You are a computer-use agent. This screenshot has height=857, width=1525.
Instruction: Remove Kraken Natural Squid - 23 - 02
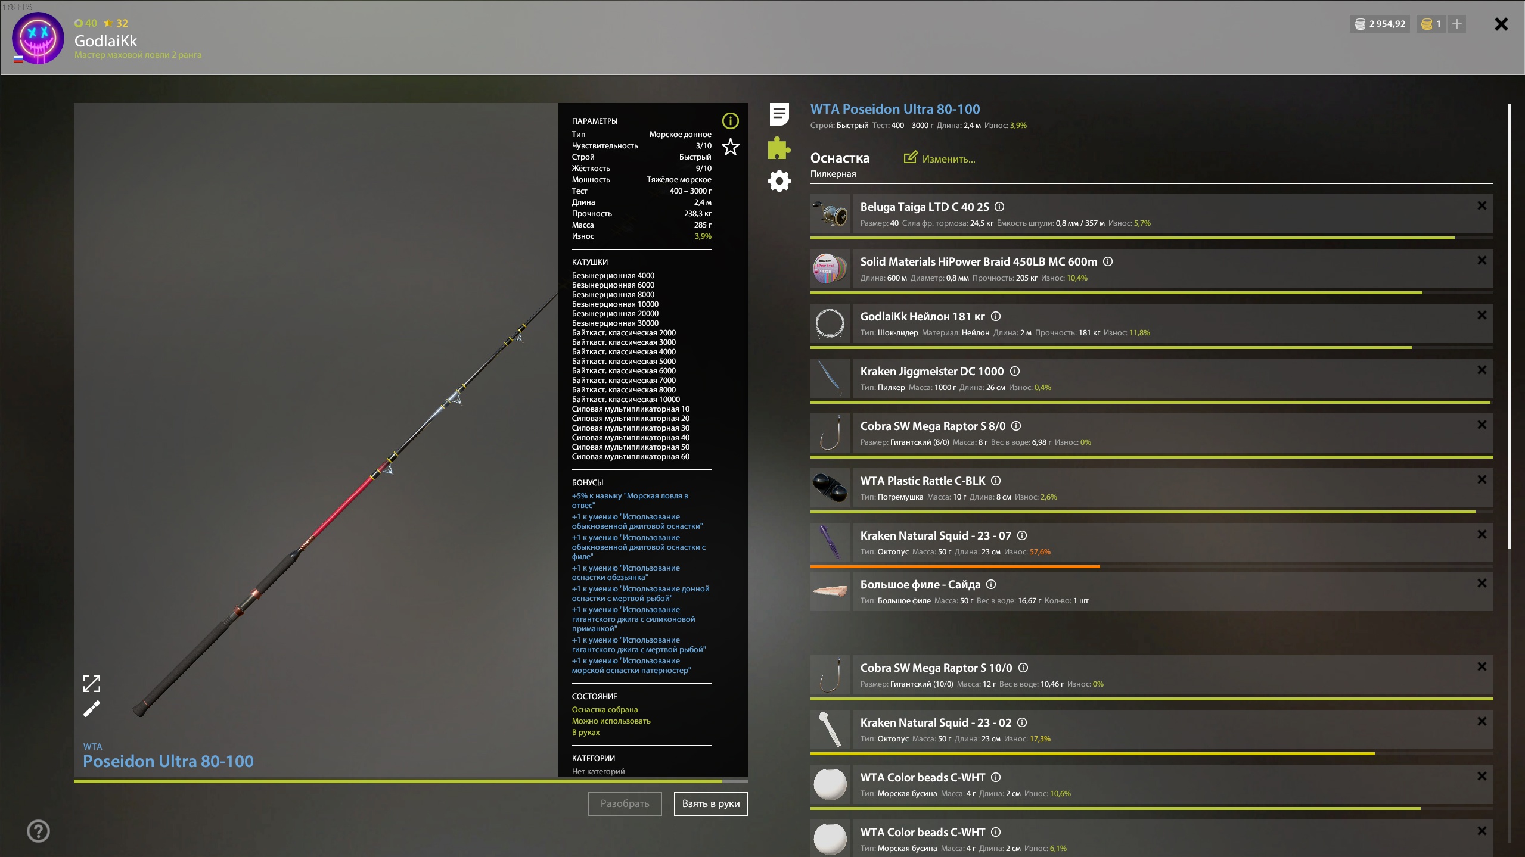click(1481, 721)
